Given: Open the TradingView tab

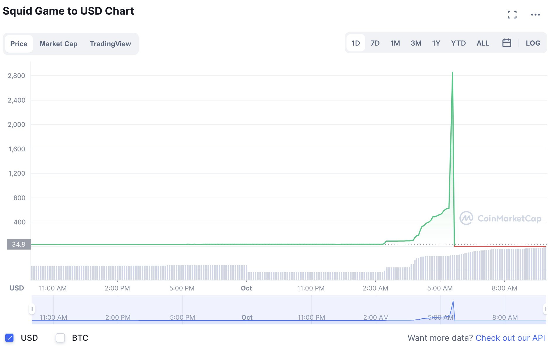Looking at the screenshot, I should pyautogui.click(x=110, y=44).
